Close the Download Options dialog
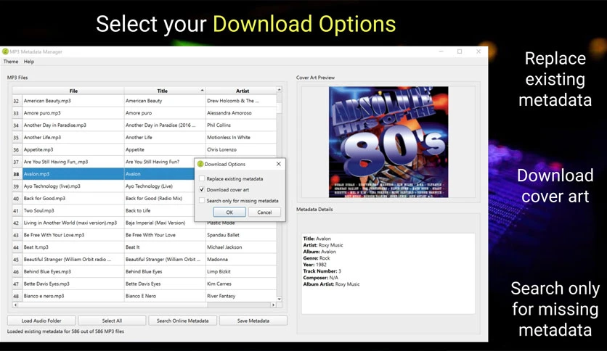The height and width of the screenshot is (351, 607). (279, 164)
